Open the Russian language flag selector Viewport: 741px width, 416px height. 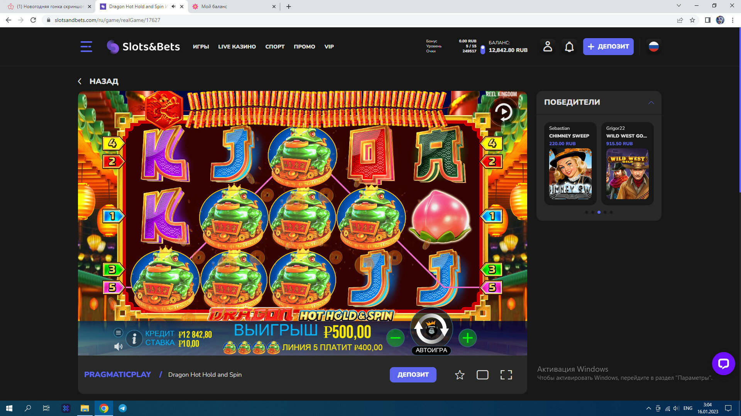pos(653,47)
